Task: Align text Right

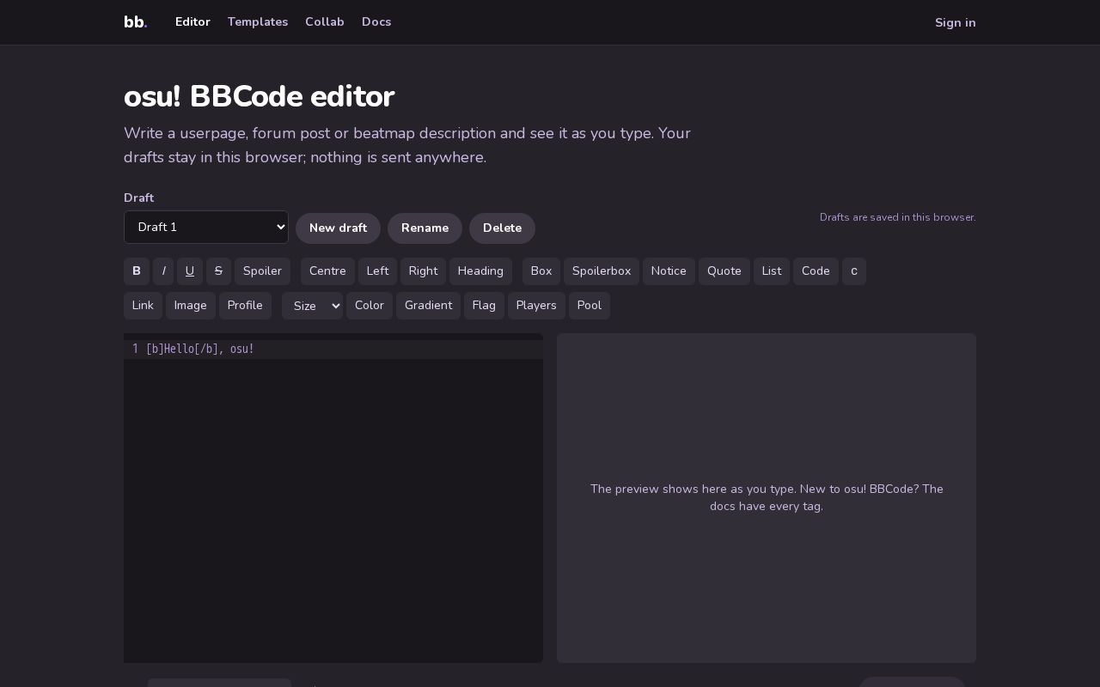Action: point(423,271)
